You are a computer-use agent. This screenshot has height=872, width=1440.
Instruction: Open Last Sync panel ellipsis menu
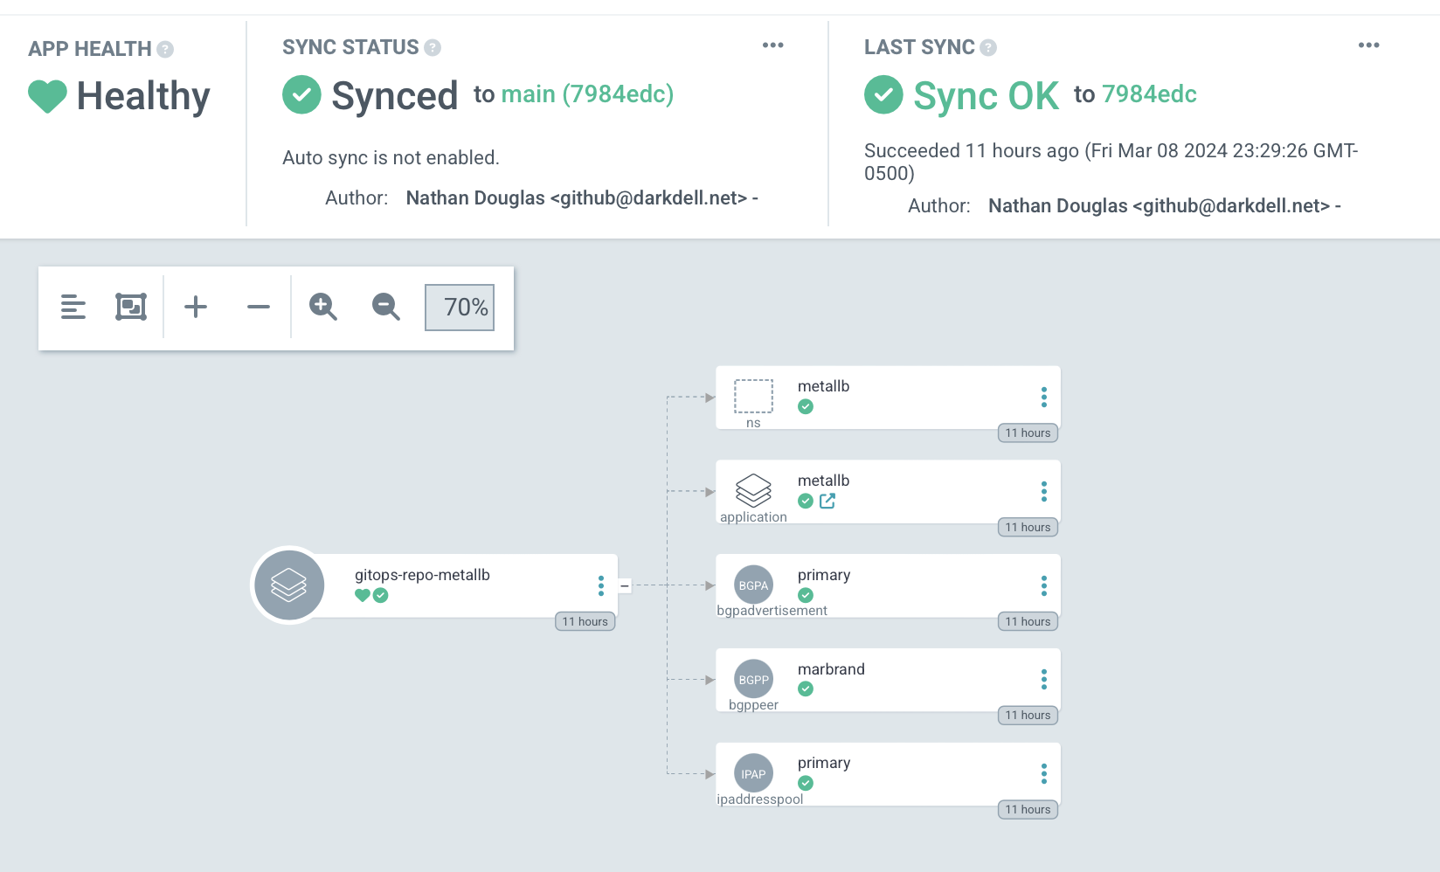(x=1369, y=45)
